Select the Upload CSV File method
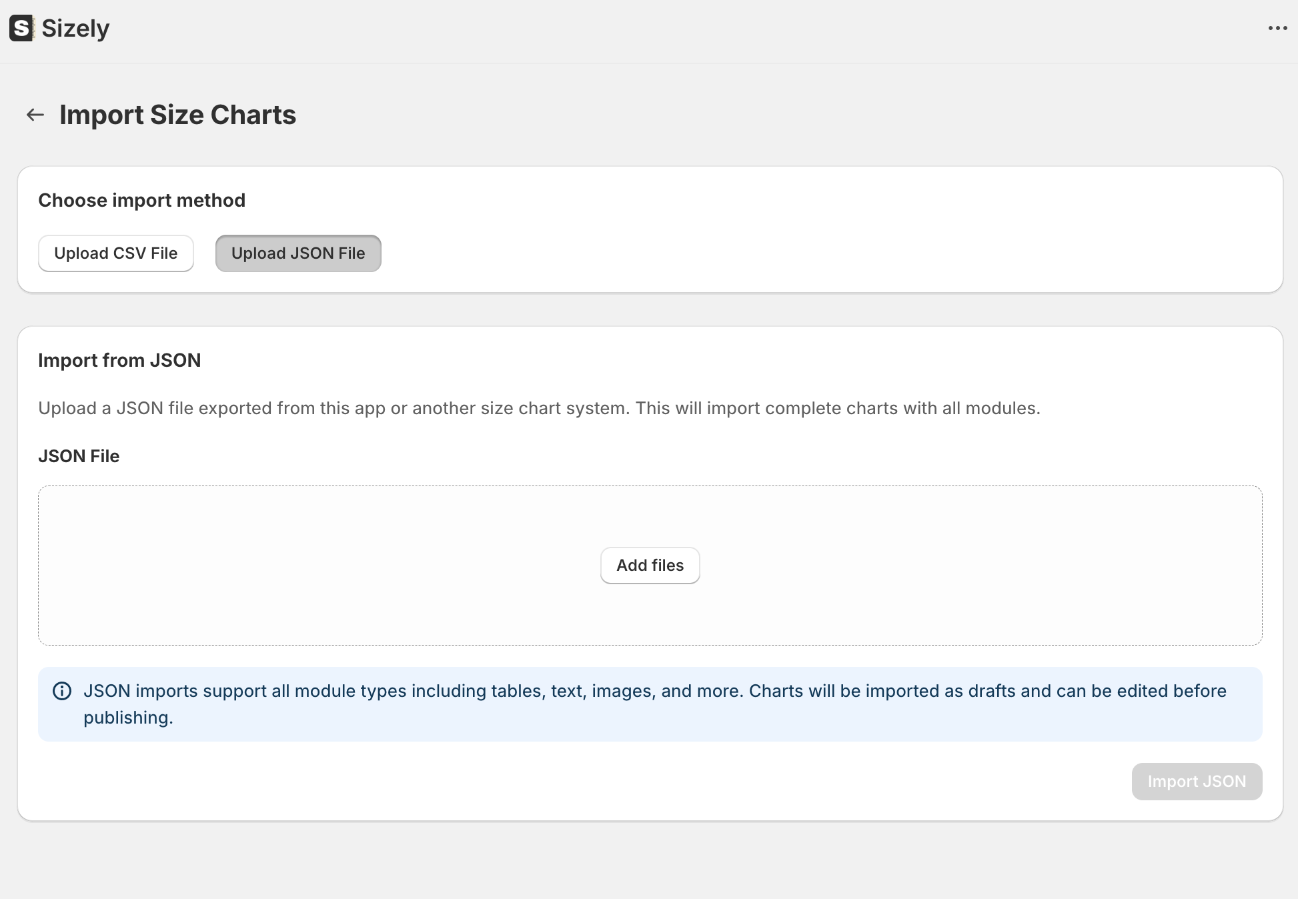Viewport: 1298px width, 899px height. click(x=116, y=253)
